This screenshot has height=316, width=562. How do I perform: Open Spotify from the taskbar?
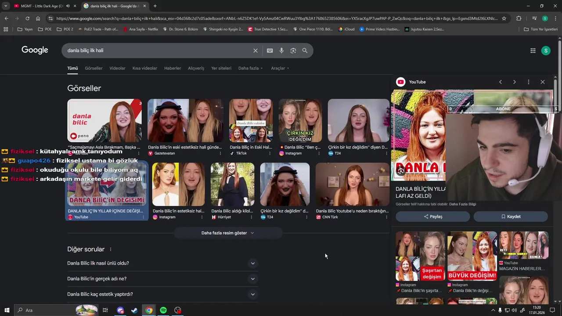click(x=163, y=310)
